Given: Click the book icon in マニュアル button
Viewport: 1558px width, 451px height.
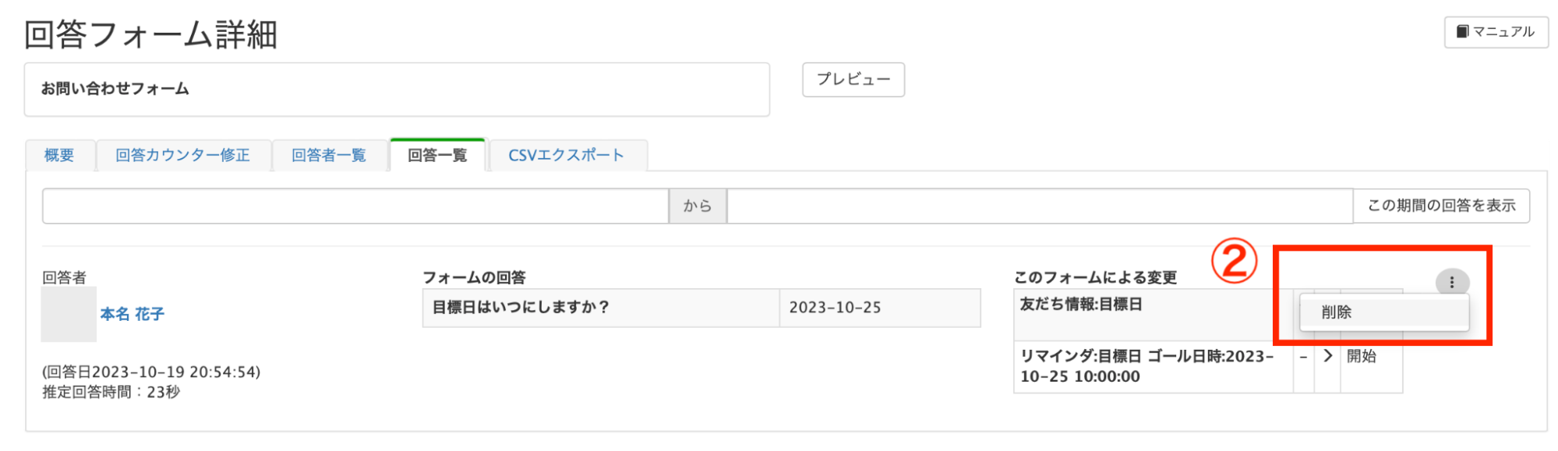Looking at the screenshot, I should pos(1462,31).
